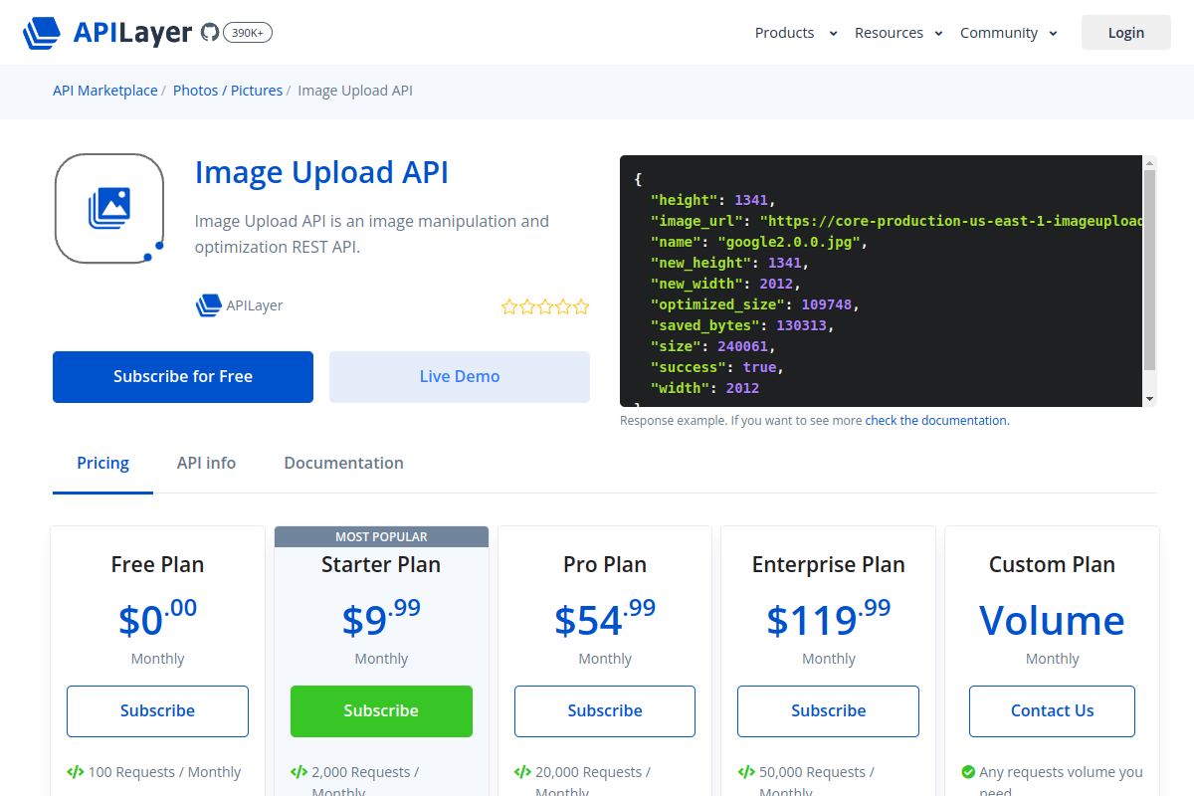
Task: Click the image_url line in response
Action: (x=895, y=221)
